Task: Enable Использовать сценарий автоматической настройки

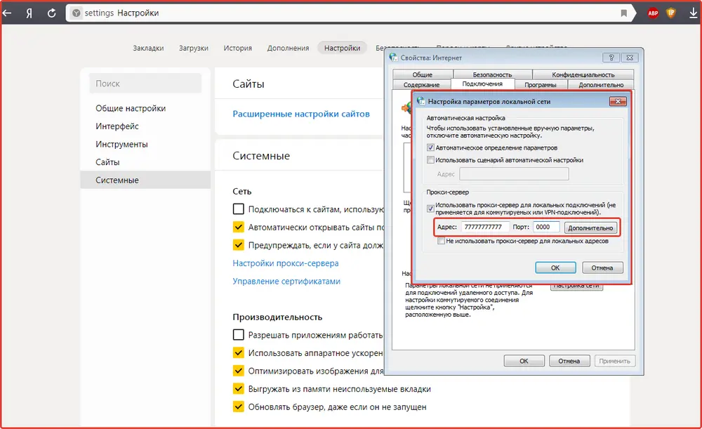Action: [x=431, y=160]
